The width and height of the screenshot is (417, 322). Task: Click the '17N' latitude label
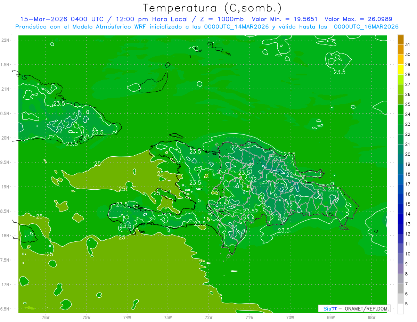coord(6,284)
